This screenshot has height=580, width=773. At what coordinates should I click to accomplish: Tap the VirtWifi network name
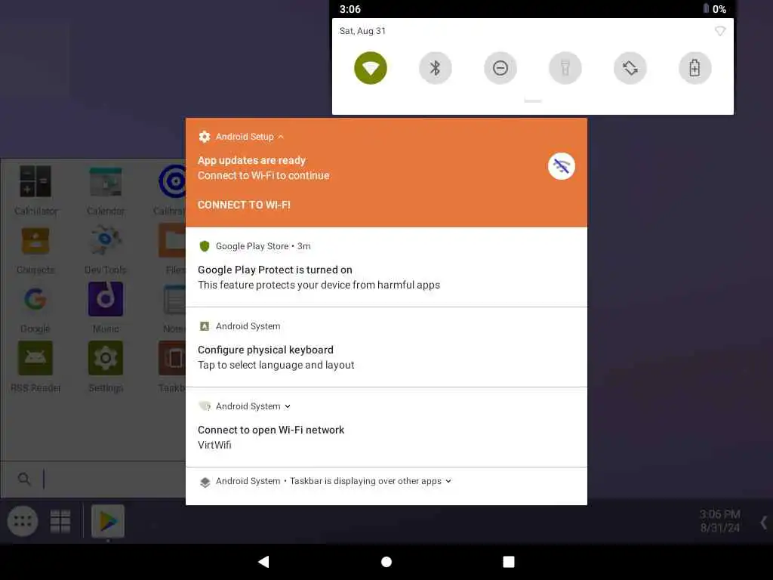214,445
